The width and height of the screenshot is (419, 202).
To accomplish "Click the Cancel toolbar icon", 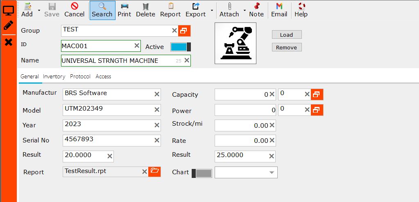I will (x=75, y=6).
